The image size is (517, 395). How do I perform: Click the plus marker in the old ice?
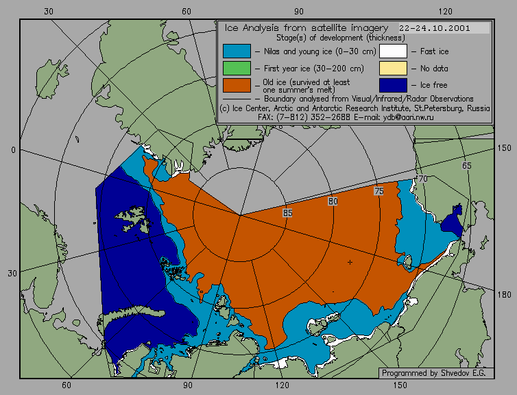coord(350,263)
